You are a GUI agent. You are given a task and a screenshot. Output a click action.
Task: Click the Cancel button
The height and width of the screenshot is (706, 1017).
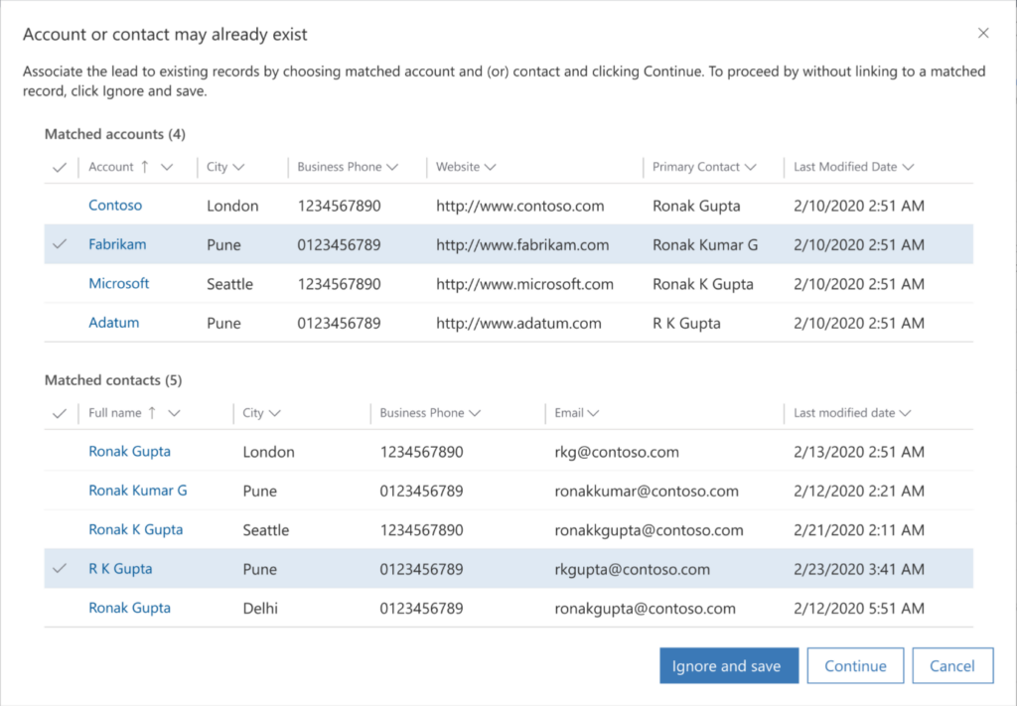(x=952, y=666)
